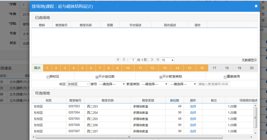The height and width of the screenshot is (140, 267).
Task: Expand the 楼号 dropdown
Action: [x=112, y=84]
